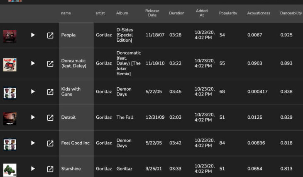Image resolution: width=303 pixels, height=177 pixels.
Task: Click the Detroit album cover thumbnail
Action: point(10,119)
